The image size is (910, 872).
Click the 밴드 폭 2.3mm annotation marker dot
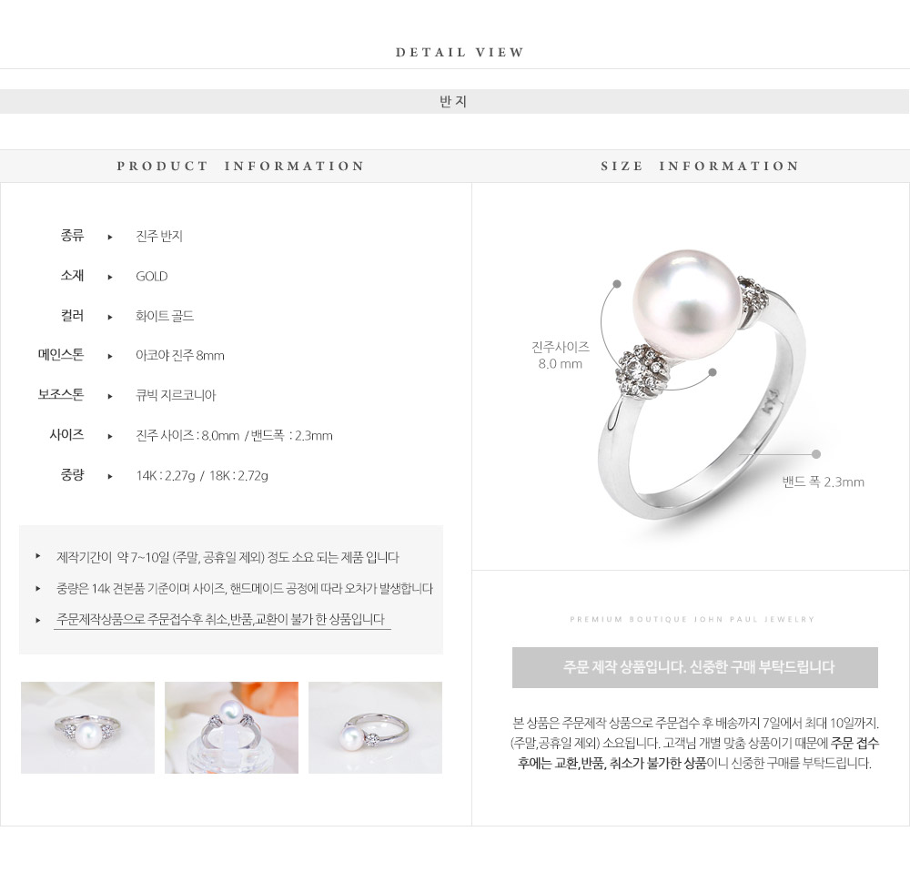pos(816,454)
